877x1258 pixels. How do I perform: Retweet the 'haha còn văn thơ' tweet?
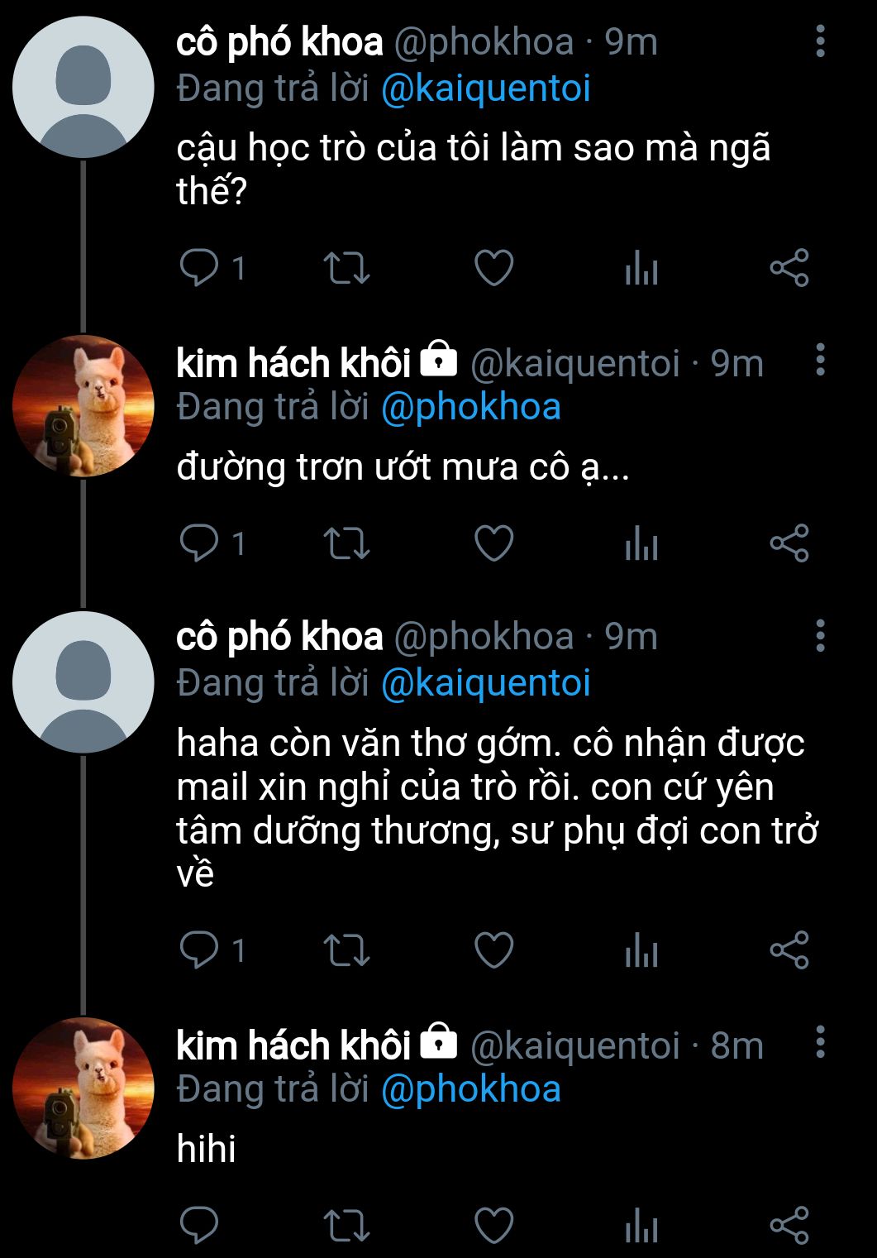click(346, 949)
